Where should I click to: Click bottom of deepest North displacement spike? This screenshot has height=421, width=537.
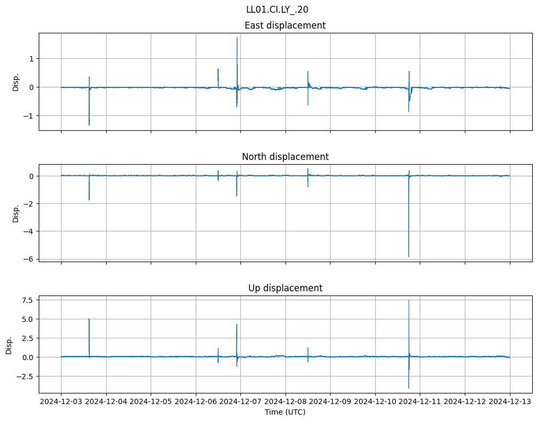(x=409, y=257)
